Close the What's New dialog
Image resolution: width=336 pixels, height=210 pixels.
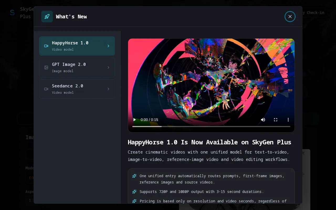tap(290, 17)
